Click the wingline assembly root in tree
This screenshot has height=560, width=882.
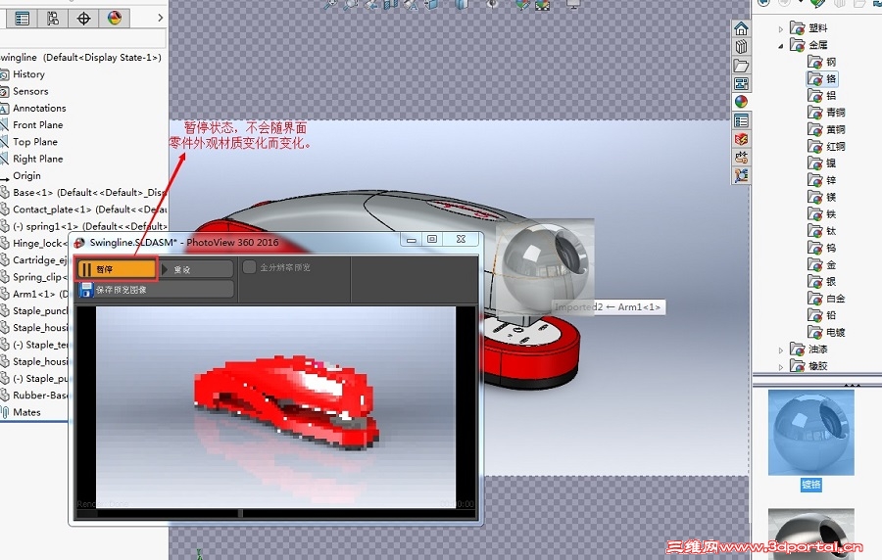coord(81,58)
